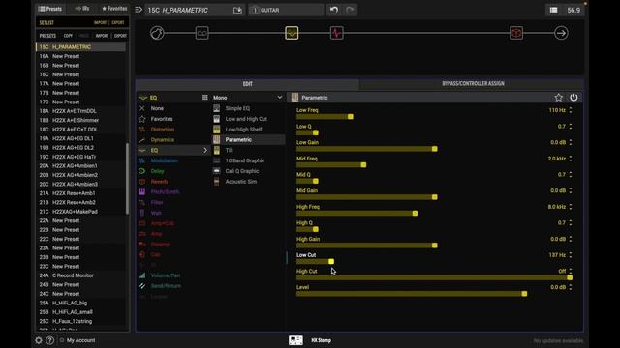Select the red amp block in signal path
Screen dimensions: 620x348
pyautogui.click(x=336, y=33)
